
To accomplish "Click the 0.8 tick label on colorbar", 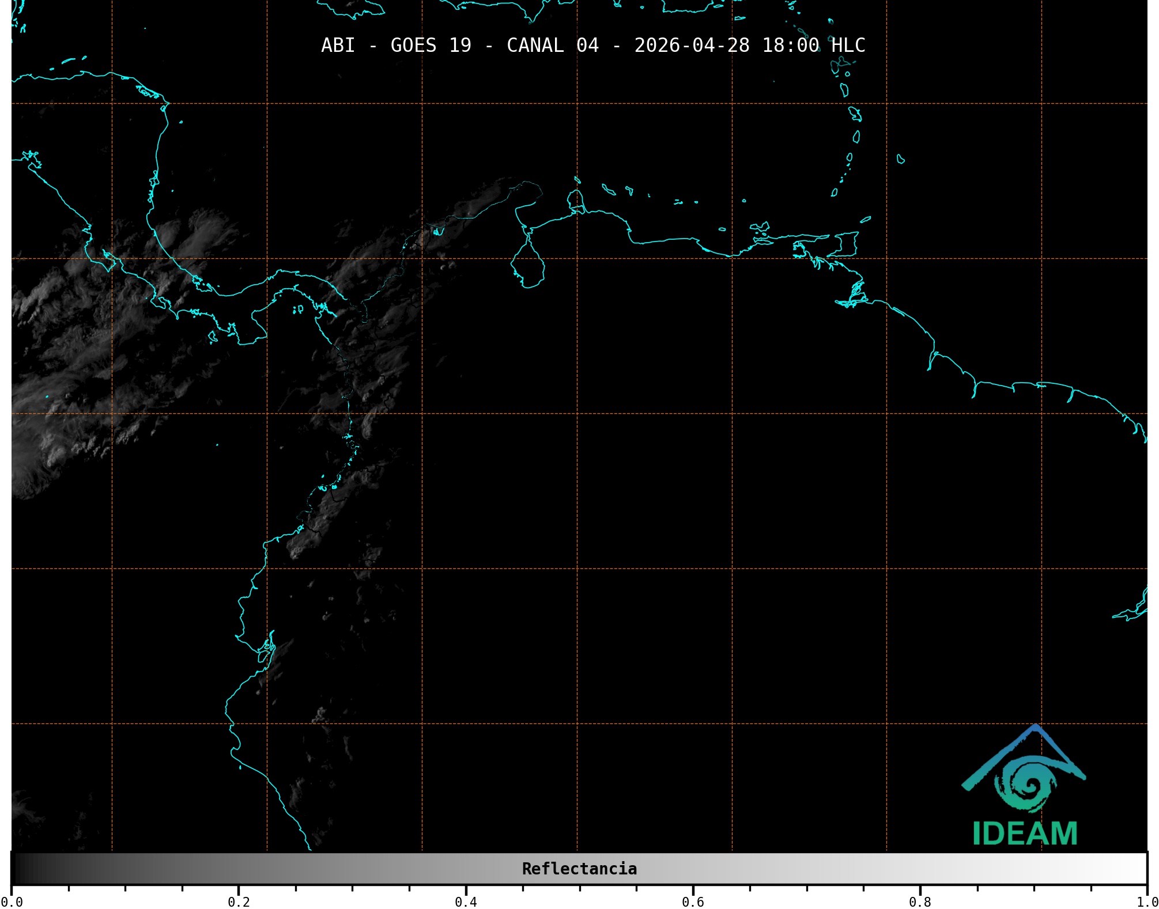I will (920, 902).
